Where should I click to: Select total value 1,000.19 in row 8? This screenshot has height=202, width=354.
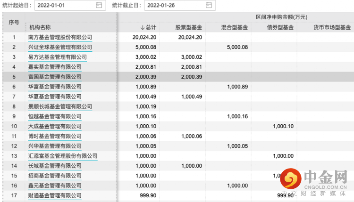[146, 107]
